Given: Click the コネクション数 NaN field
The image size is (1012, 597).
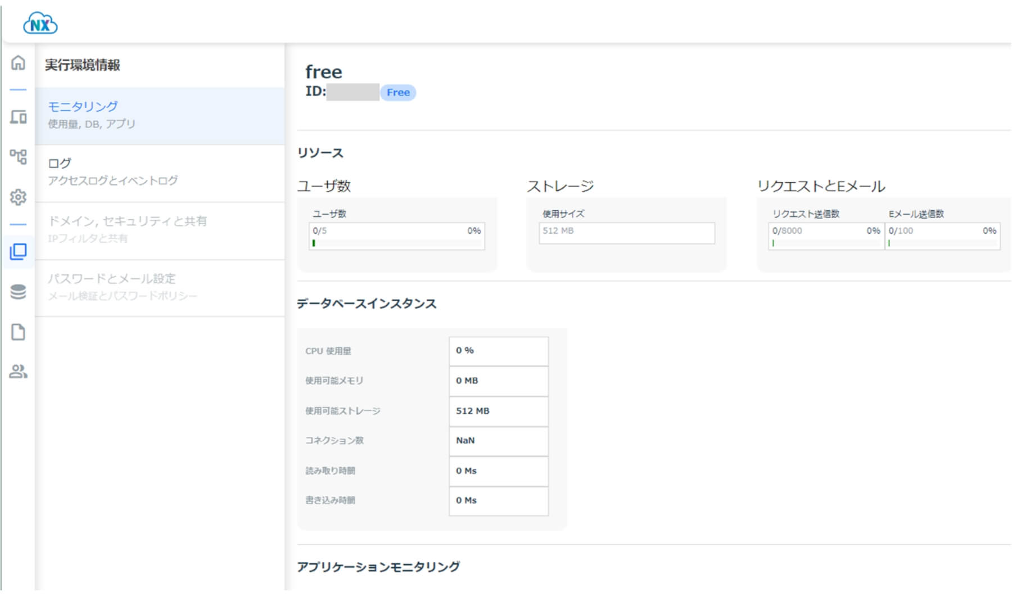Looking at the screenshot, I should (498, 441).
